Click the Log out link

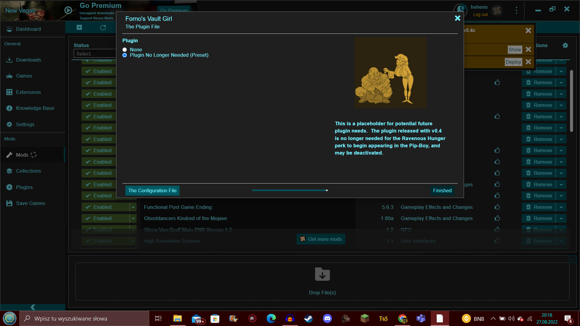(480, 14)
